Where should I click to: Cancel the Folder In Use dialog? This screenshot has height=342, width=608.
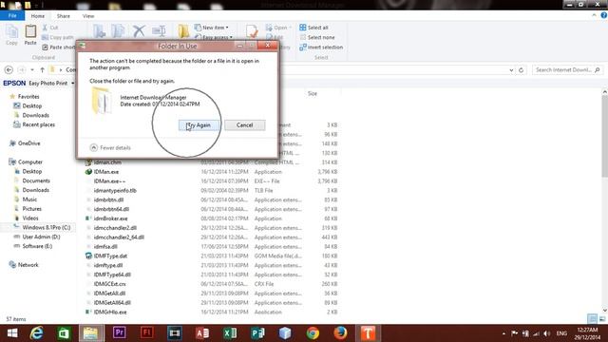point(245,125)
